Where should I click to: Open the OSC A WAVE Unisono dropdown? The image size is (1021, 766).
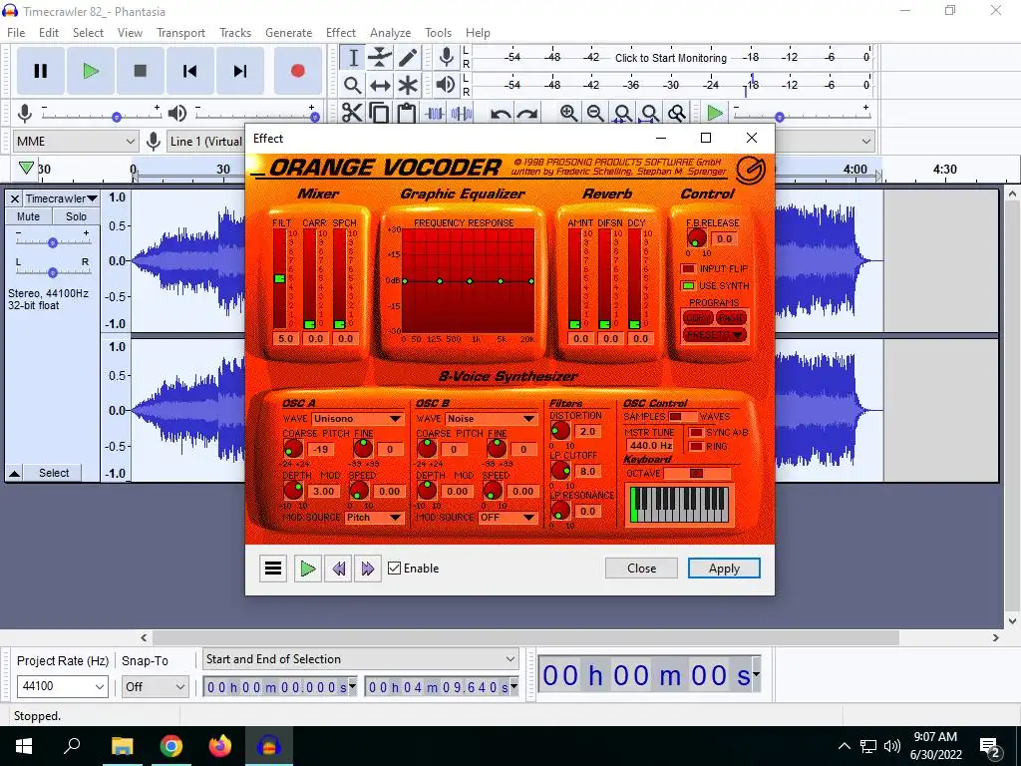pos(358,419)
